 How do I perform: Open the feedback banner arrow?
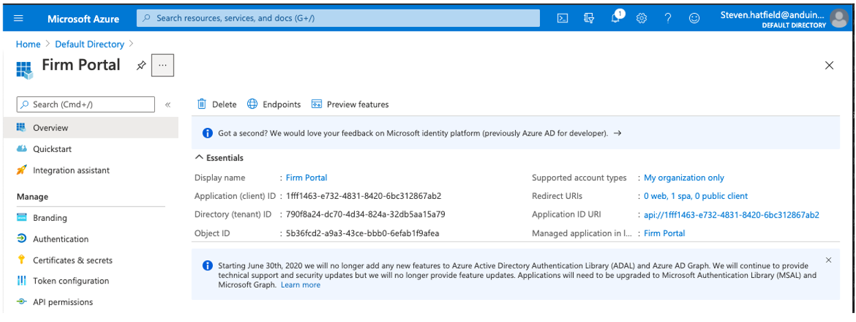tap(618, 133)
